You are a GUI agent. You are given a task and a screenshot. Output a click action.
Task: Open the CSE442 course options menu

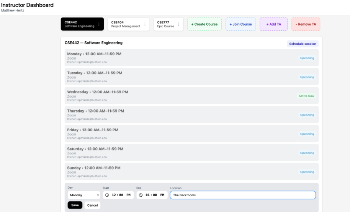99,24
